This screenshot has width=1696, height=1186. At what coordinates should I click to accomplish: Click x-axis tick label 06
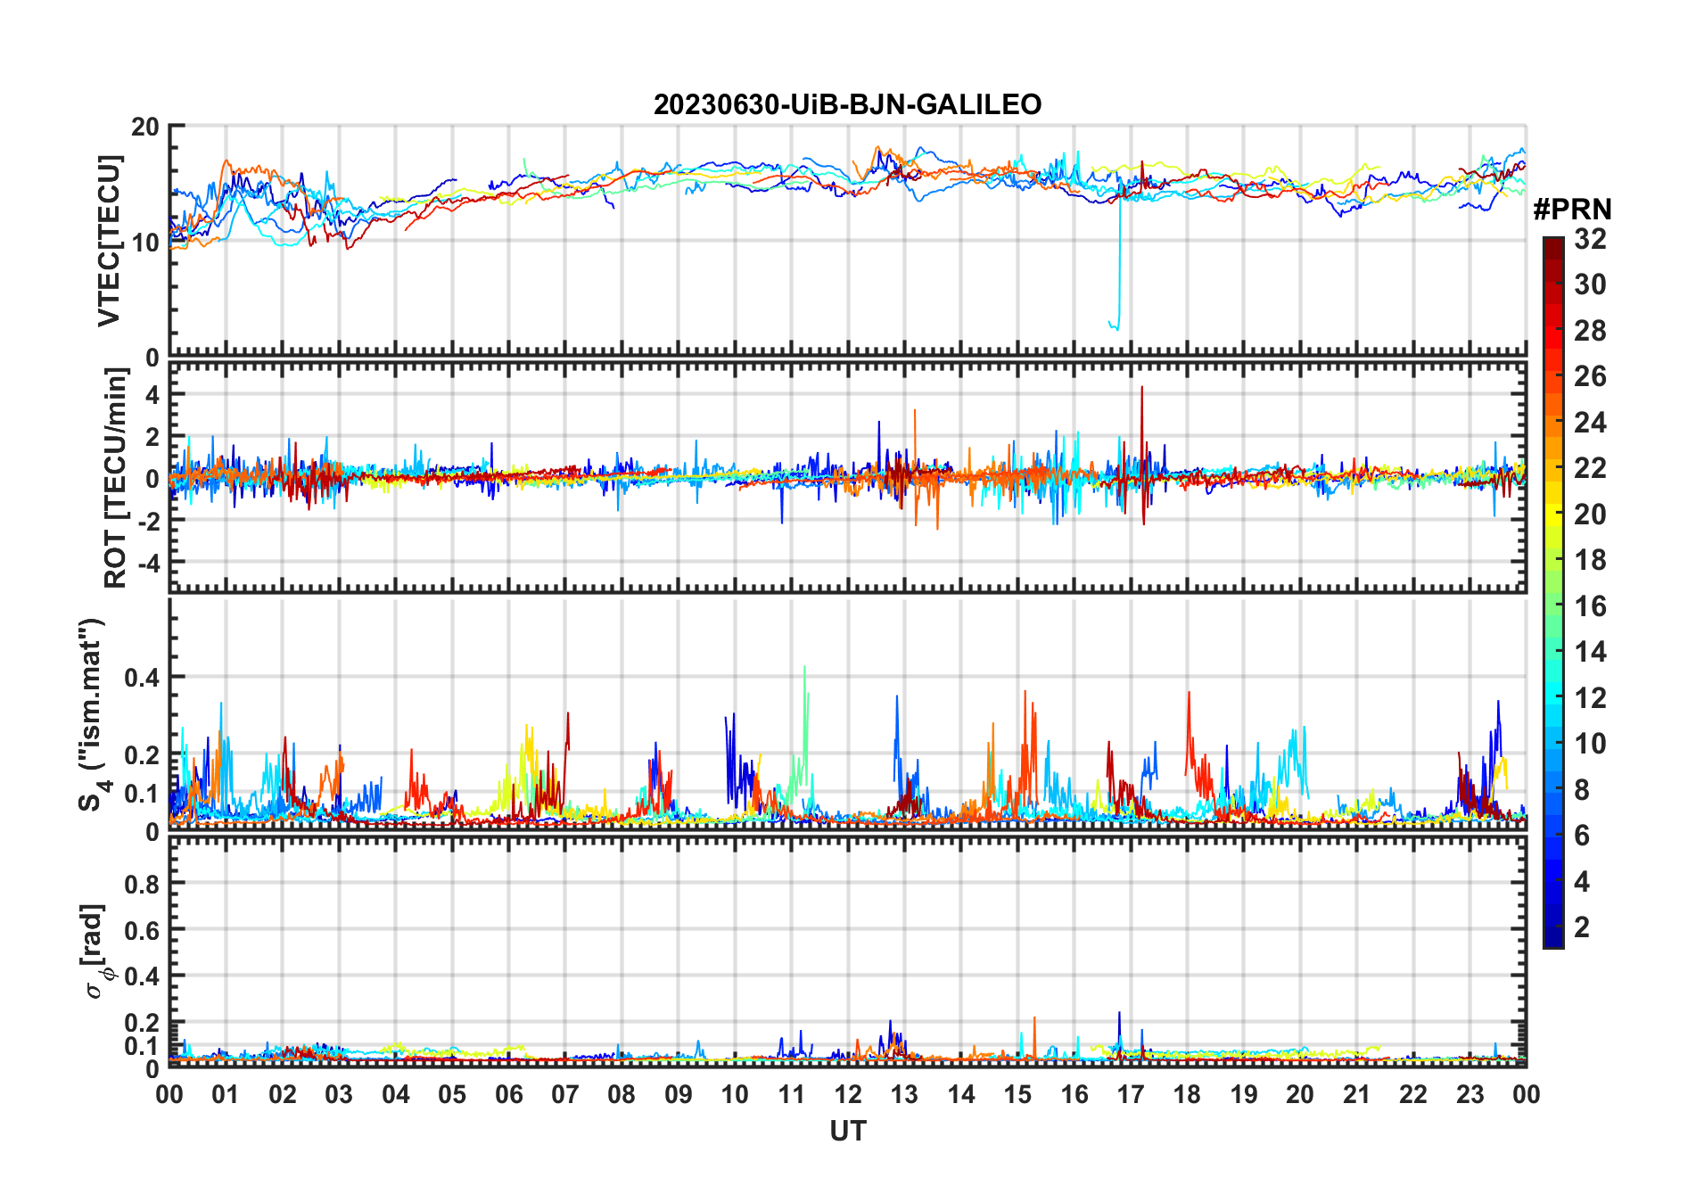(508, 1094)
